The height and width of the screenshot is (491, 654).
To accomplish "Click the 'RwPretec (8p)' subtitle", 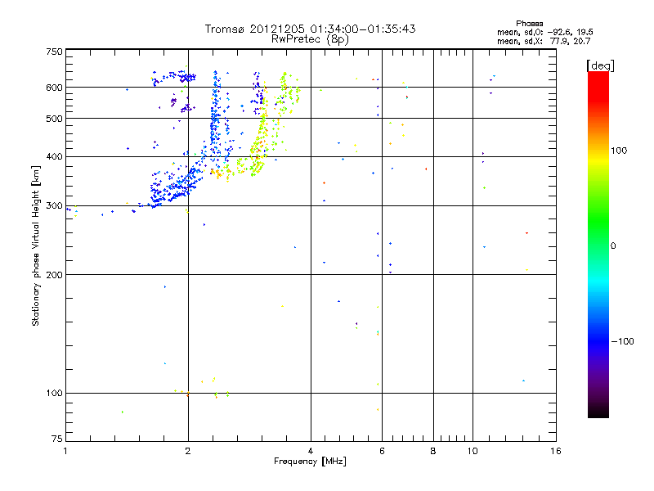I will point(310,39).
